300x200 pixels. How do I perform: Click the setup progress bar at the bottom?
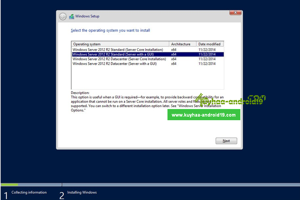tap(150, 185)
